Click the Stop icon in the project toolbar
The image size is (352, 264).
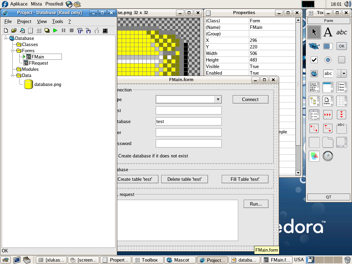click(x=71, y=31)
